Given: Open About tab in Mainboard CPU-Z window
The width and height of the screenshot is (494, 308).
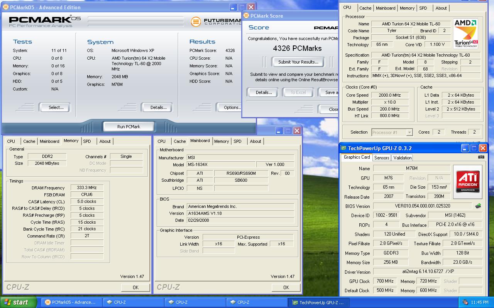Looking at the screenshot, I should 255,141.
